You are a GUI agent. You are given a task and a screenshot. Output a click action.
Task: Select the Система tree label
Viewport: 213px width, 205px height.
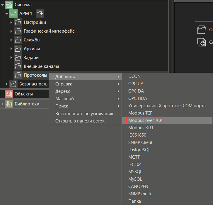point(23,5)
